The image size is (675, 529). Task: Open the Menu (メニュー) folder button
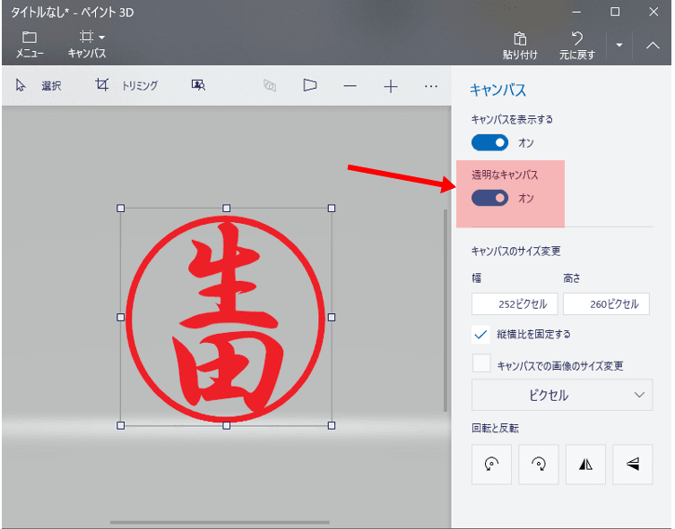pos(30,44)
